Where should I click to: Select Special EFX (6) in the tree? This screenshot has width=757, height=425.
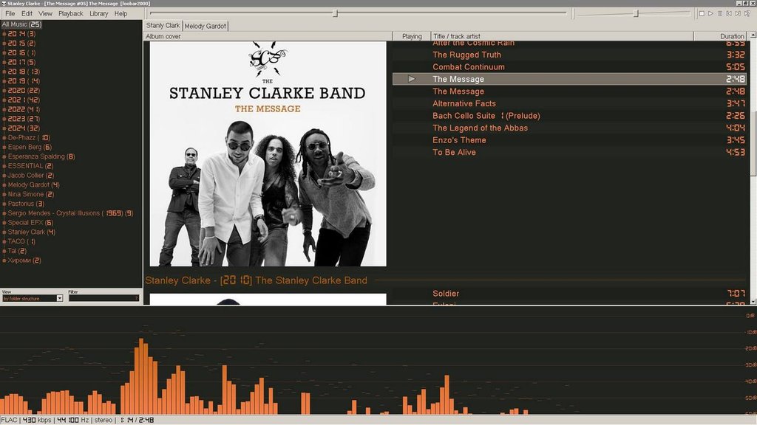tap(30, 223)
